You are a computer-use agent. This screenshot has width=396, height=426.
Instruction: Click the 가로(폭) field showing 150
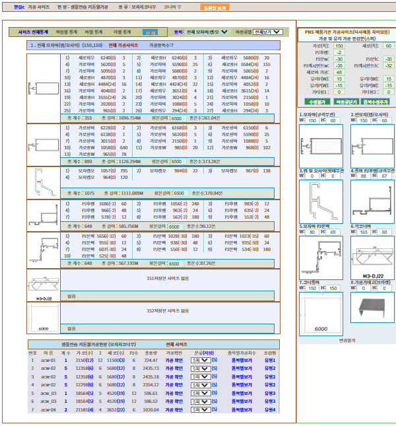(x=339, y=46)
